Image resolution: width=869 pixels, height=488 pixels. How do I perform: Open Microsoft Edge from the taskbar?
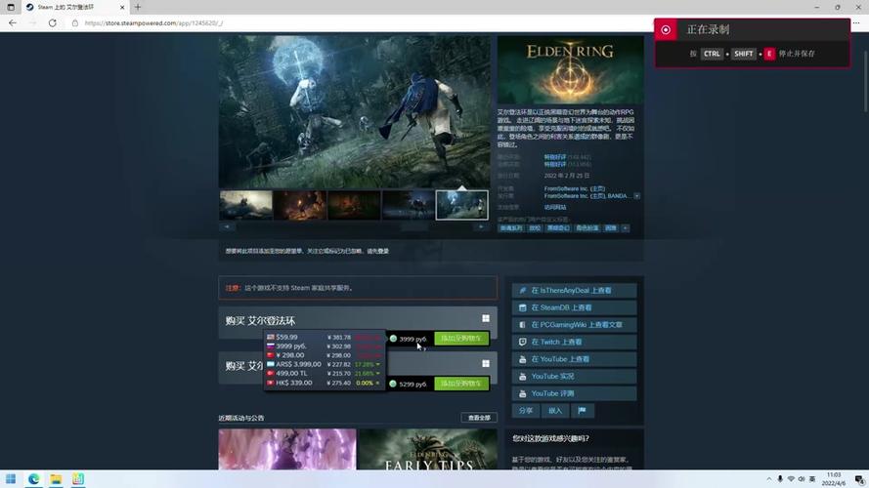(34, 479)
